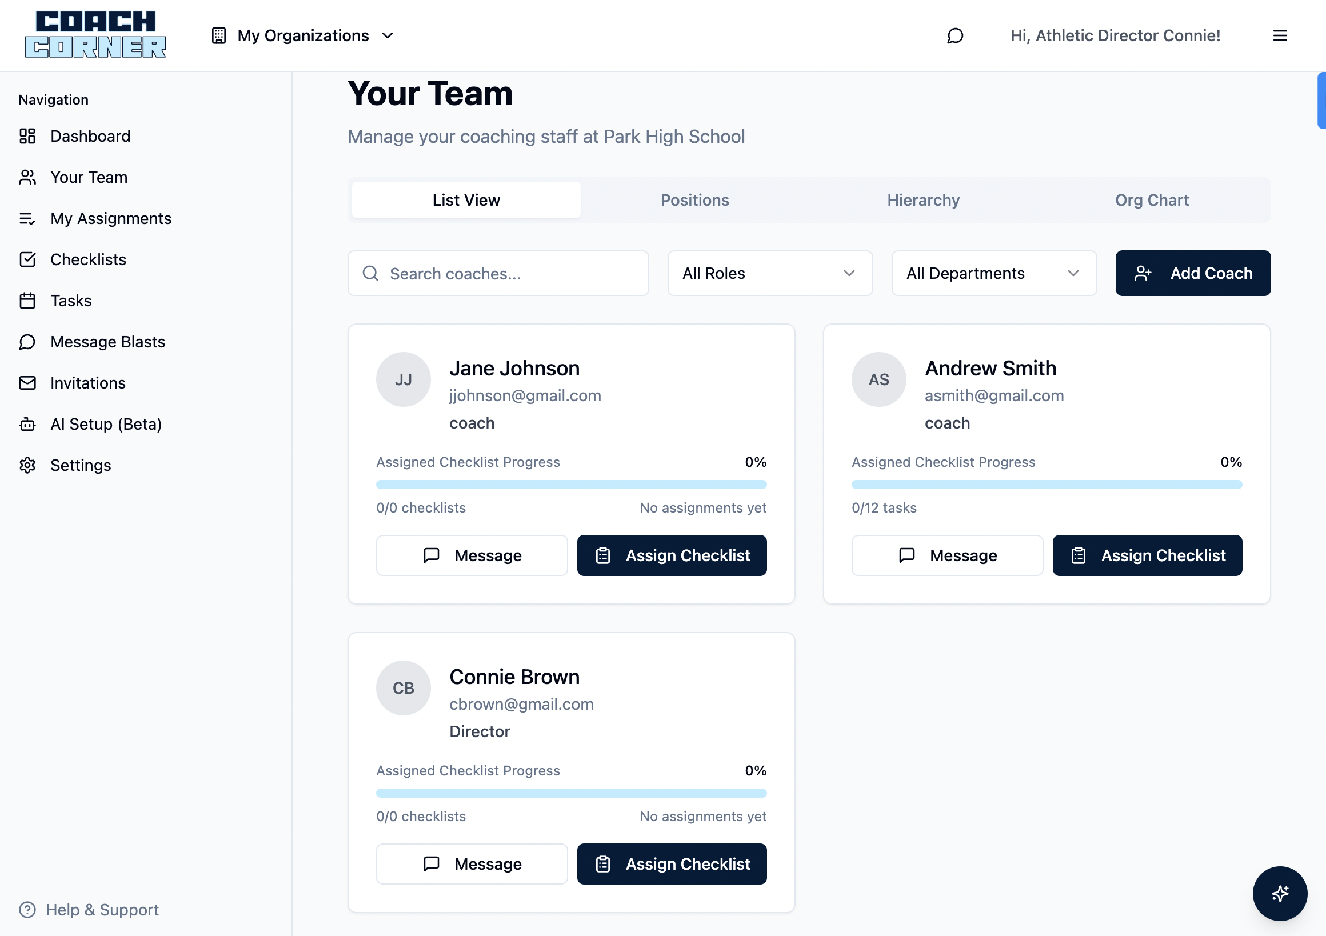The height and width of the screenshot is (936, 1326).
Task: Click the My Assignments list icon
Action: 27,218
